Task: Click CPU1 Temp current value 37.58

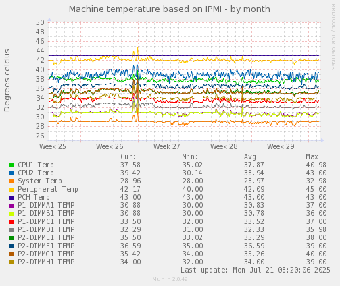Action: [130, 165]
